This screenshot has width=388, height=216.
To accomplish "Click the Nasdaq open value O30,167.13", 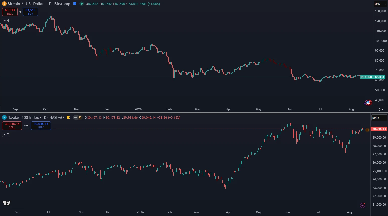I will click(x=93, y=118).
